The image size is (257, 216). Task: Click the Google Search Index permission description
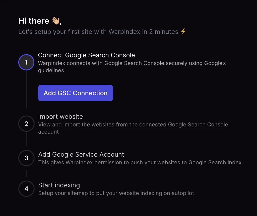(x=140, y=162)
